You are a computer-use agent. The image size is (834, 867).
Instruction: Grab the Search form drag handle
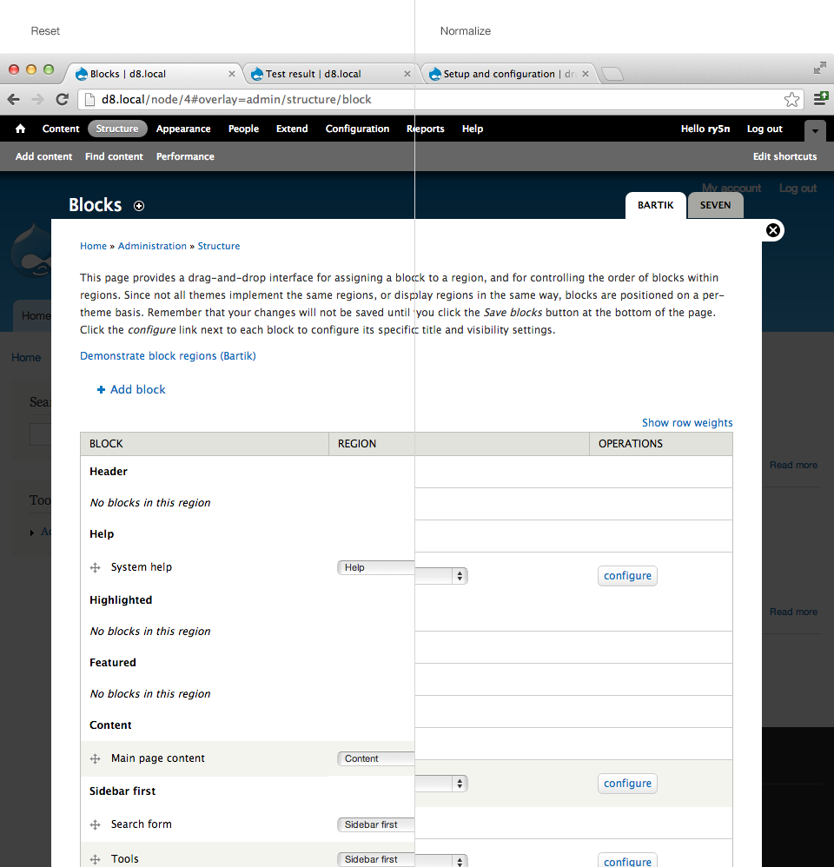point(95,824)
